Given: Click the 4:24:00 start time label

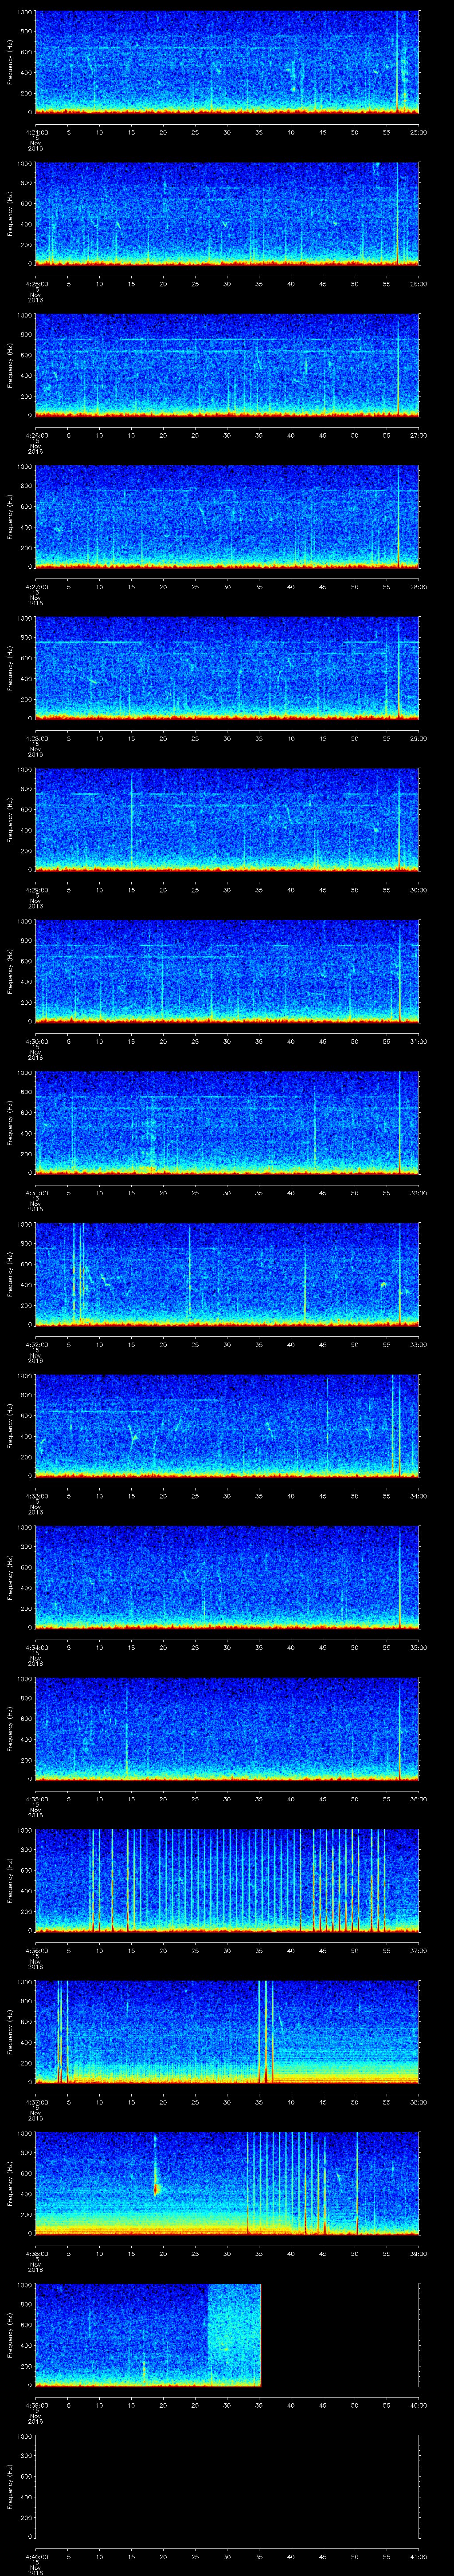Looking at the screenshot, I should tap(36, 132).
